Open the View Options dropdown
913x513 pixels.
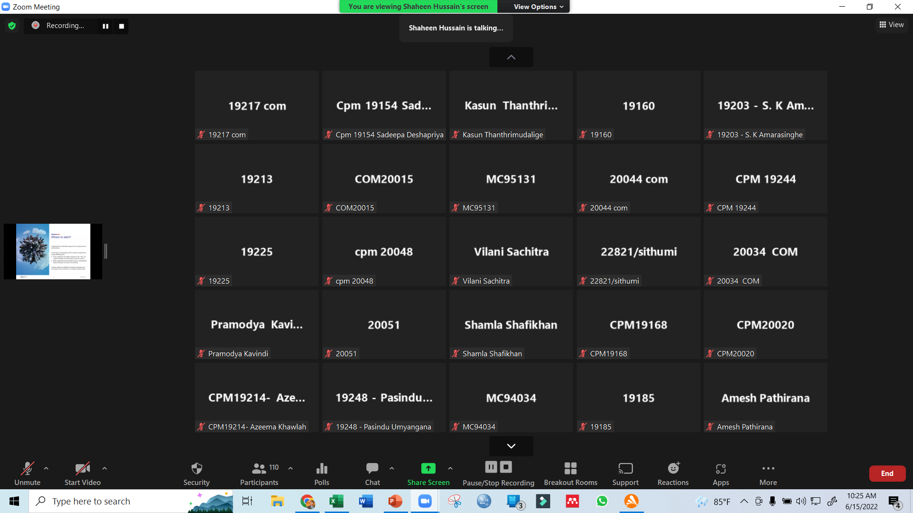pyautogui.click(x=538, y=7)
